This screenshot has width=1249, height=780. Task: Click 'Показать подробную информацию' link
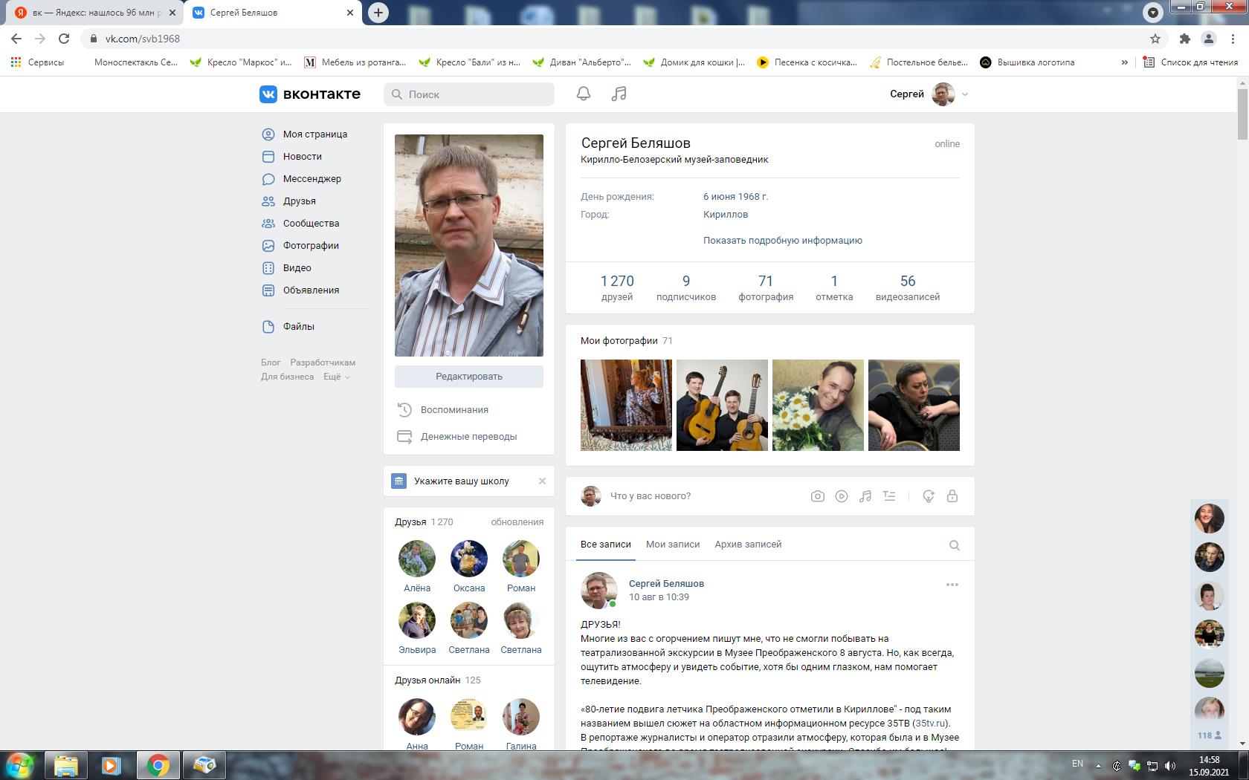[782, 241]
